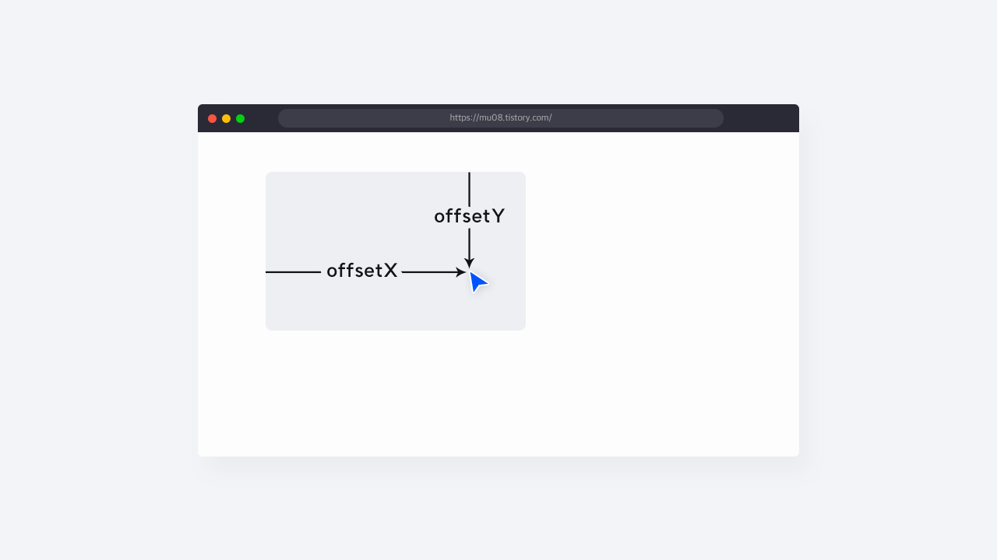997x560 pixels.
Task: Click the blue mouse cursor icon
Action: pos(478,282)
